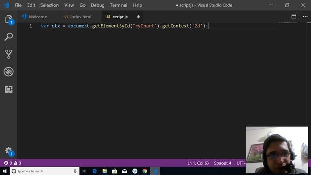Open the Search view in activity bar

point(9,37)
